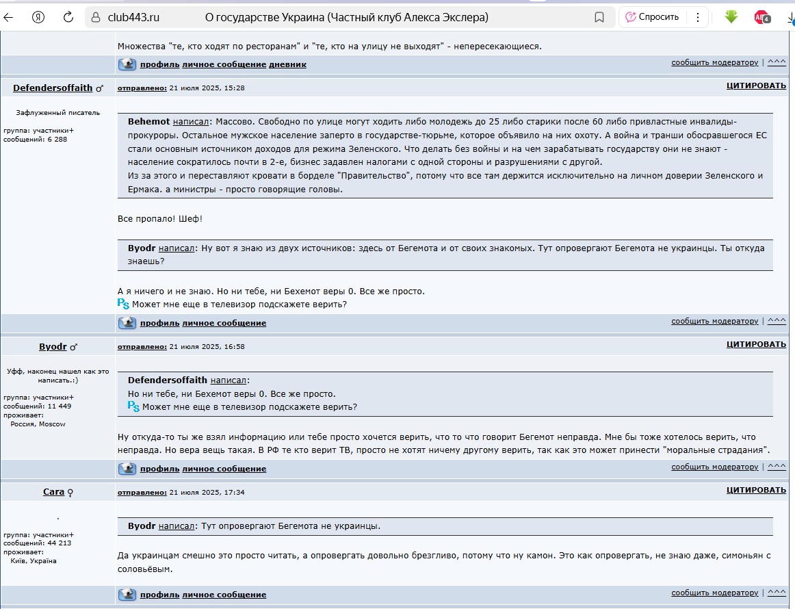The height and width of the screenshot is (609, 795).
Task: Click the profile icon under Byodr's post
Action: [x=127, y=469]
